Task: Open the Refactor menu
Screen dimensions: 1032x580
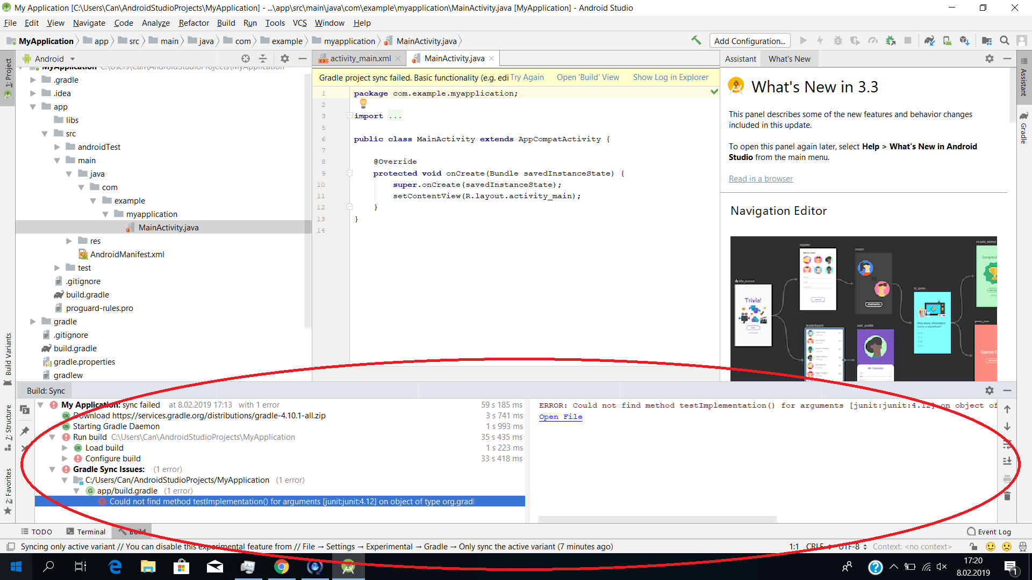Action: point(193,23)
